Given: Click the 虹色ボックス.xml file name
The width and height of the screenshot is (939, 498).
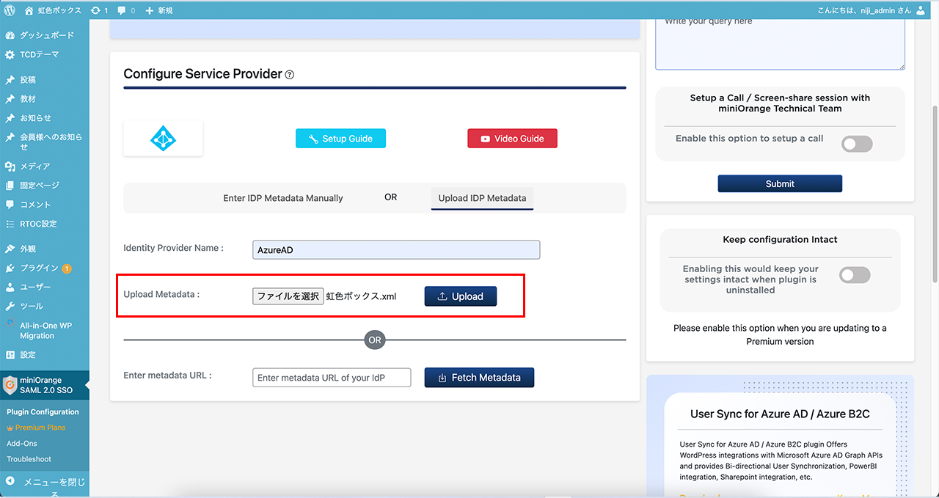Looking at the screenshot, I should pos(361,296).
